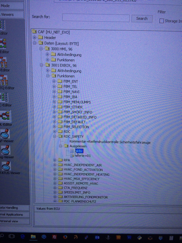The height and width of the screenshot is (243, 182).
Task: Select the Werte=01 tree entry
Action: (x=83, y=156)
